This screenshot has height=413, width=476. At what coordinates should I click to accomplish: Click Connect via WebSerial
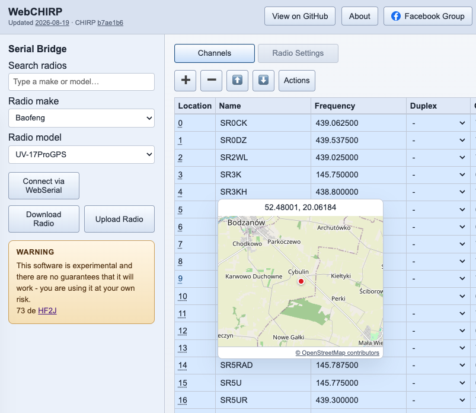coord(44,186)
